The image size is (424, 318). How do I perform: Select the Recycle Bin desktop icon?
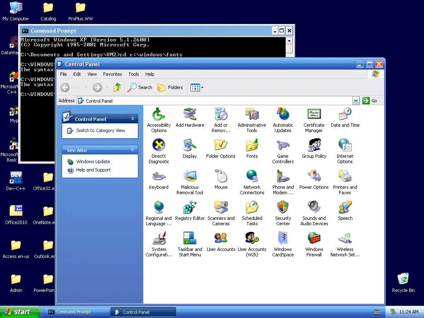(403, 282)
